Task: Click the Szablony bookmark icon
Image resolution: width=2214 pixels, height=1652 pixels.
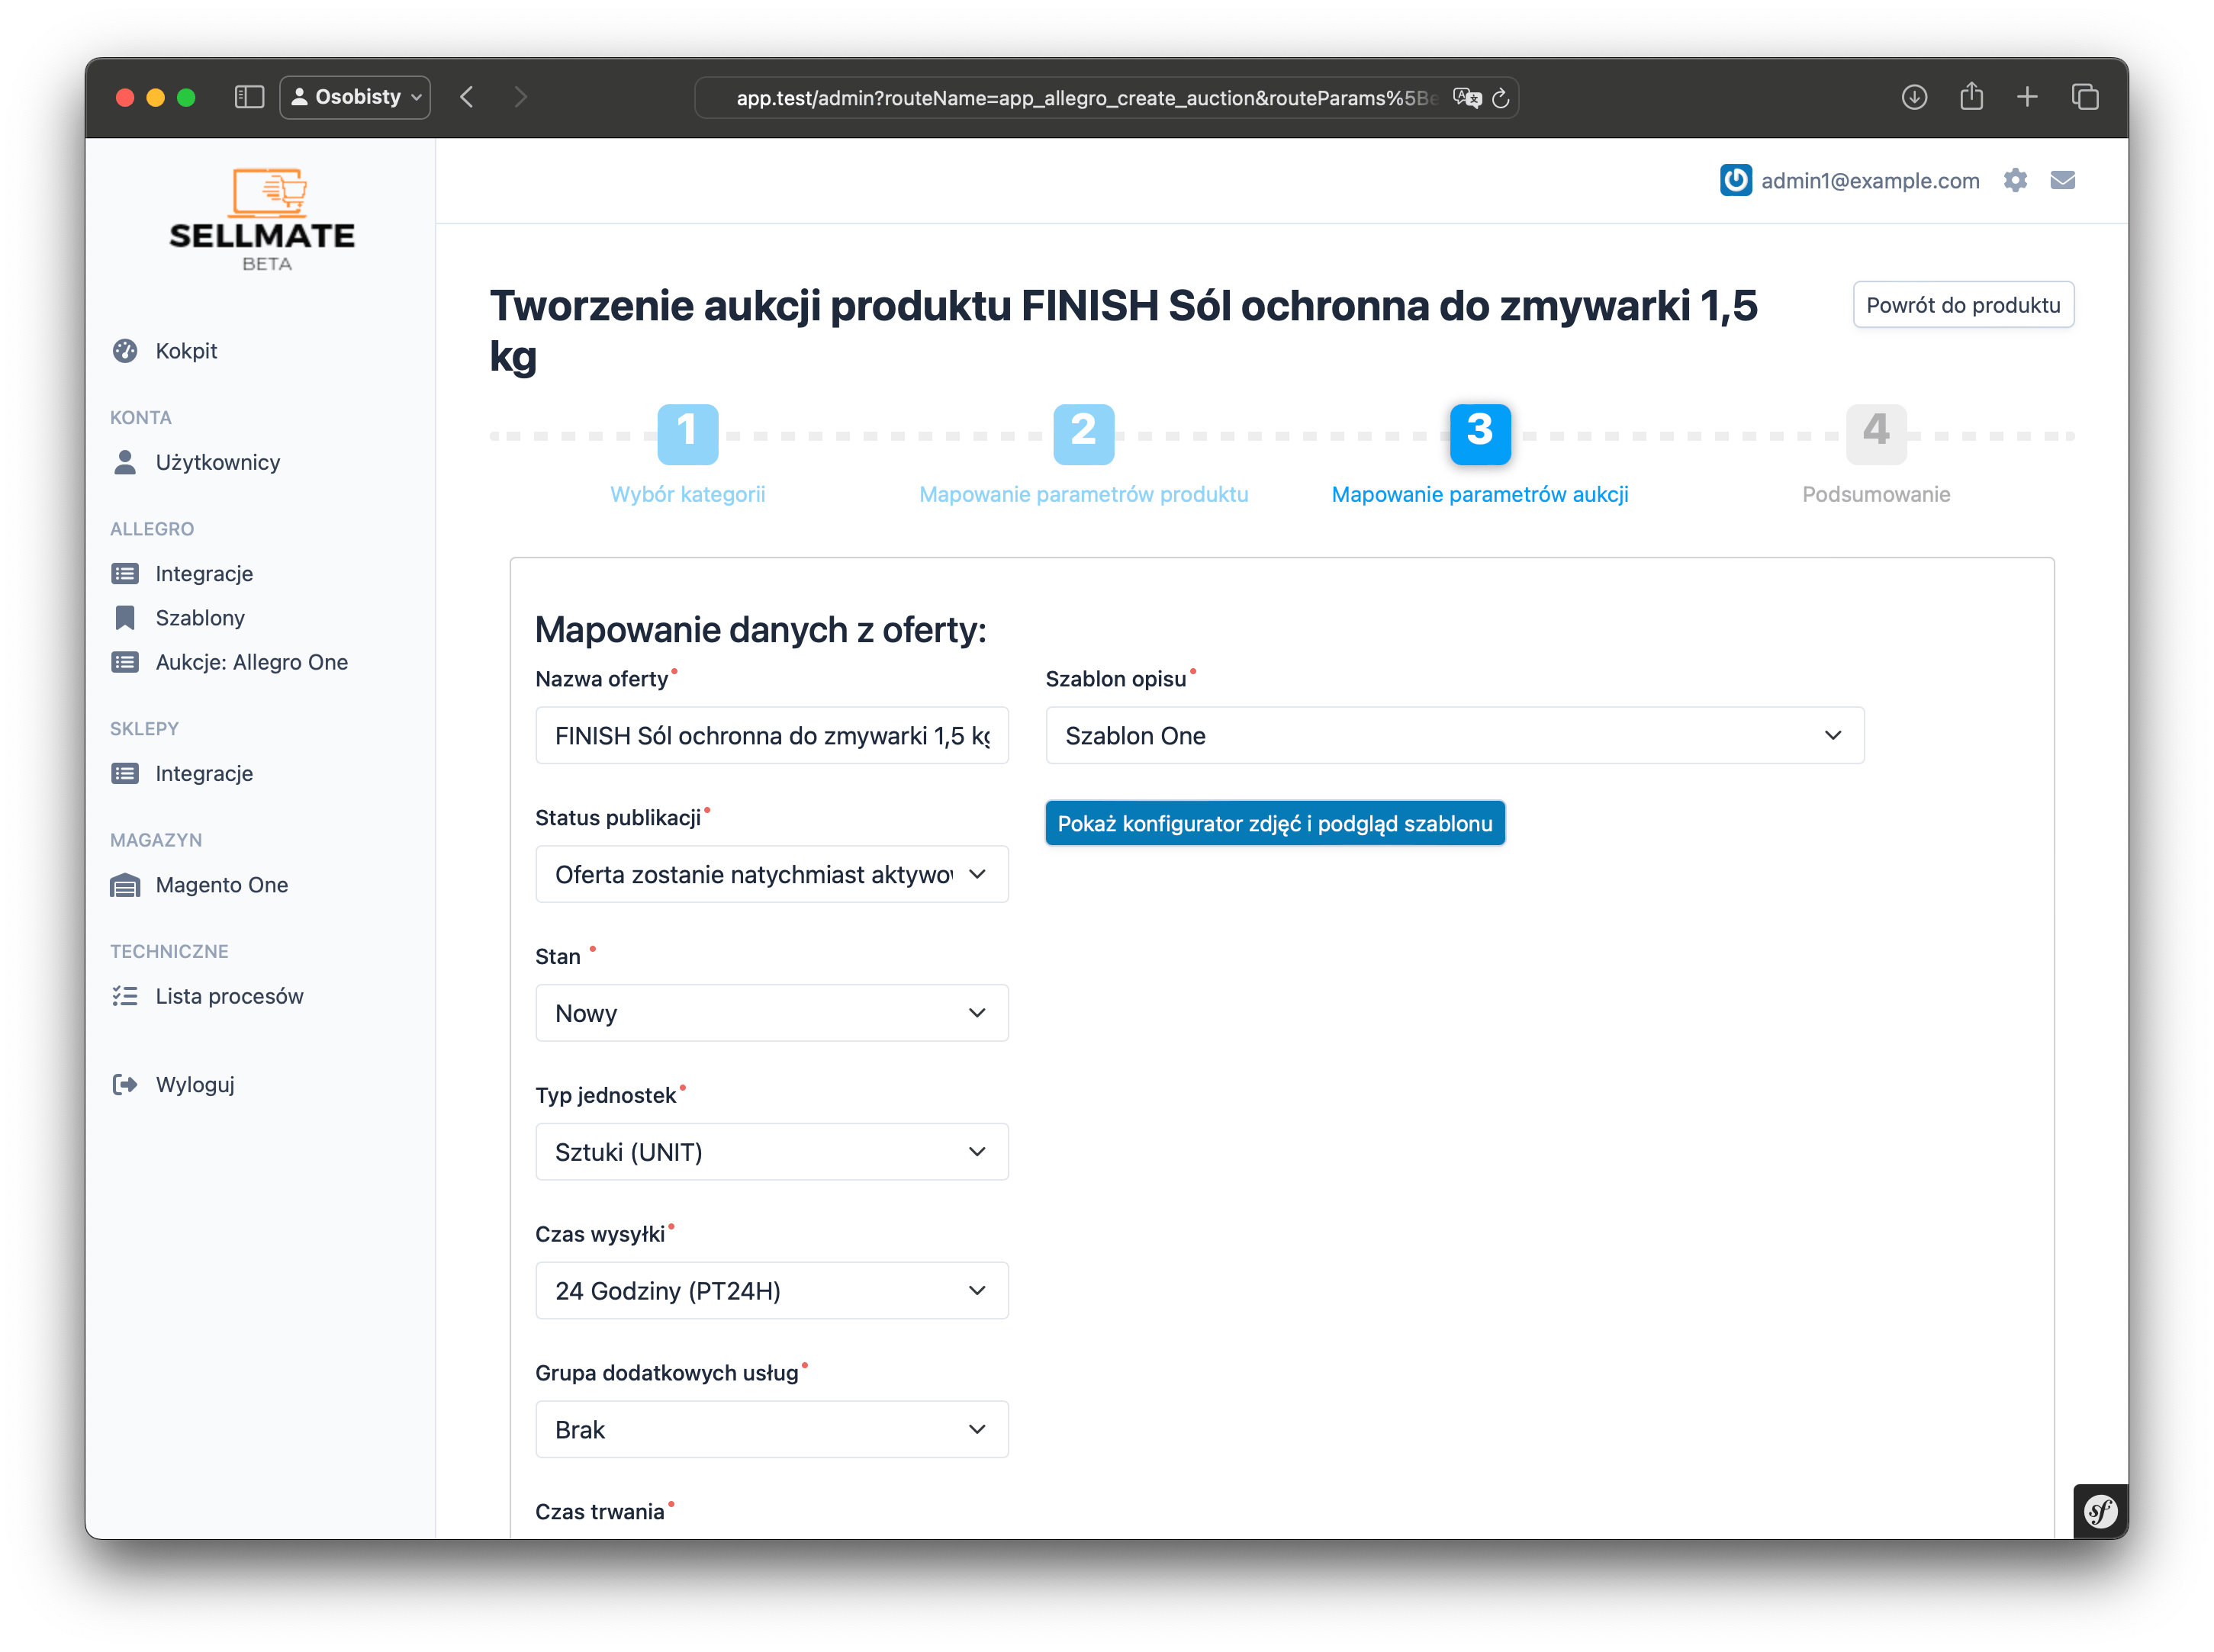Action: point(125,618)
